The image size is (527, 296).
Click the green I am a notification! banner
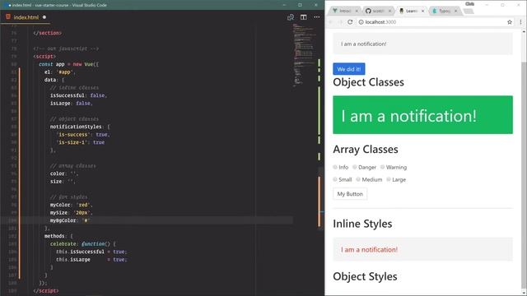coord(422,115)
